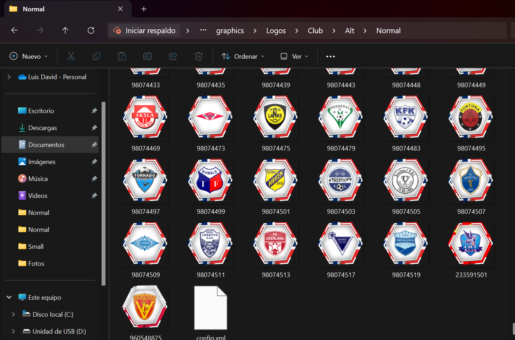Image resolution: width=515 pixels, height=340 pixels.
Task: Open chevron dropdown after graphics breadcrumb
Action: pyautogui.click(x=255, y=31)
